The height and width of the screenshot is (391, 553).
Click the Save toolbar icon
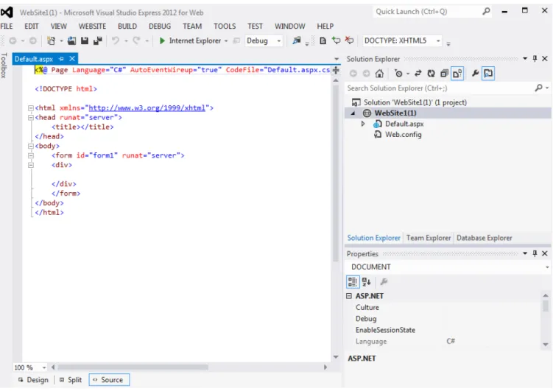coord(85,41)
